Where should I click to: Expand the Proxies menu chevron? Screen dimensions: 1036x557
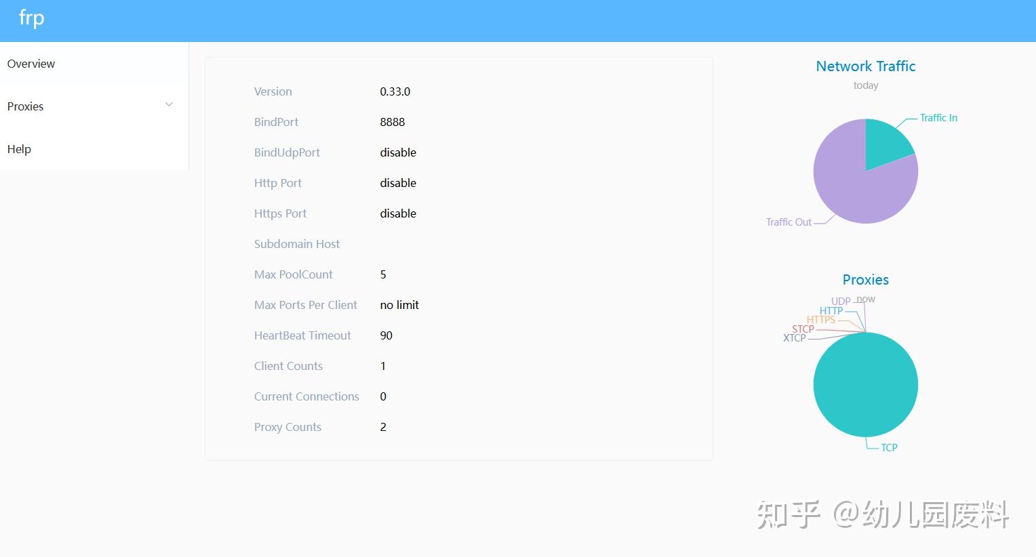tap(169, 105)
